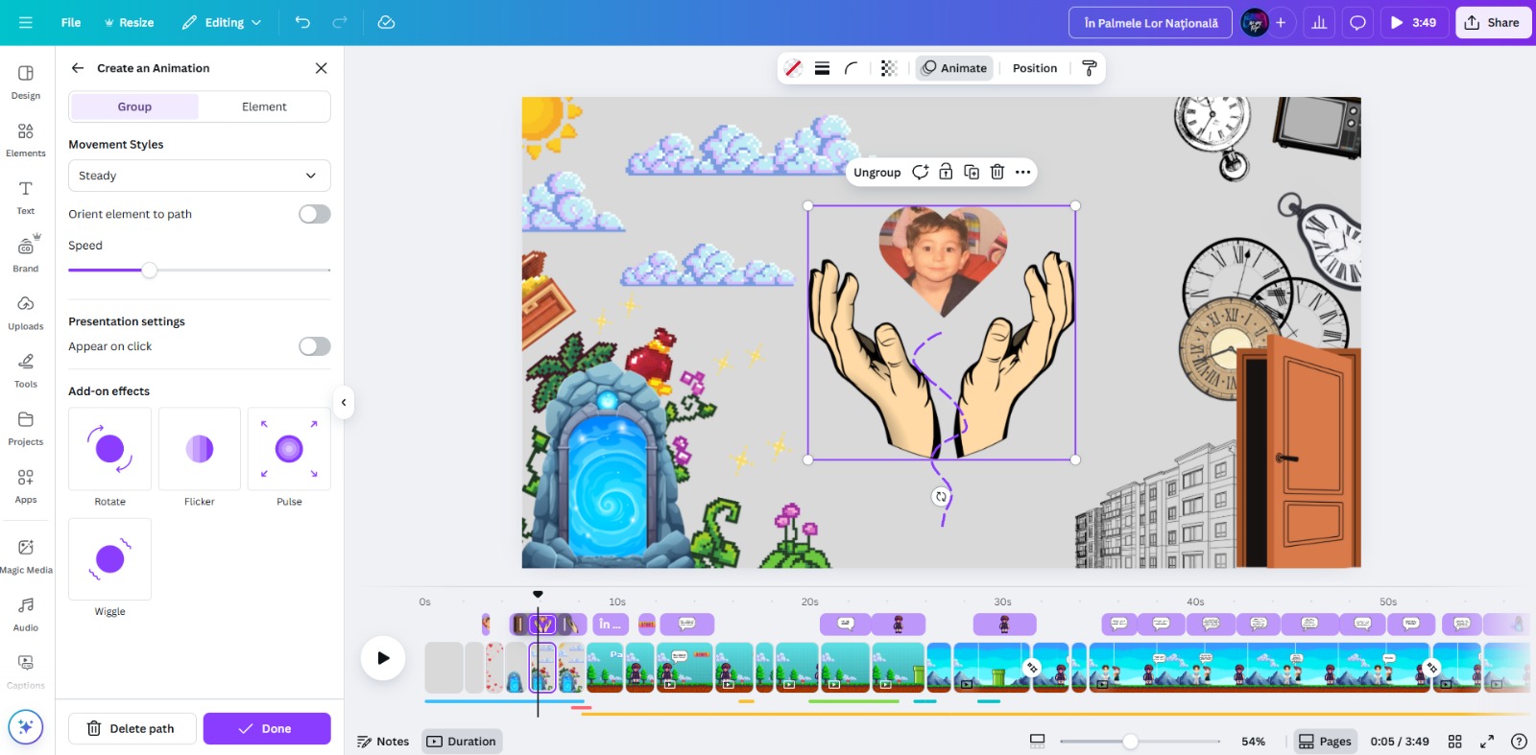
Task: Open the Uploads sidebar panel
Action: (x=26, y=312)
